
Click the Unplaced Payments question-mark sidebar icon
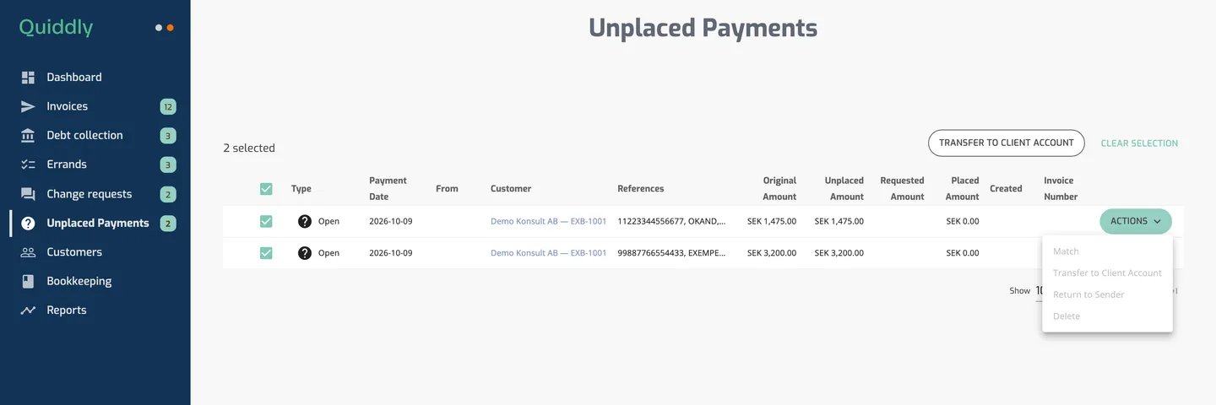pos(28,224)
